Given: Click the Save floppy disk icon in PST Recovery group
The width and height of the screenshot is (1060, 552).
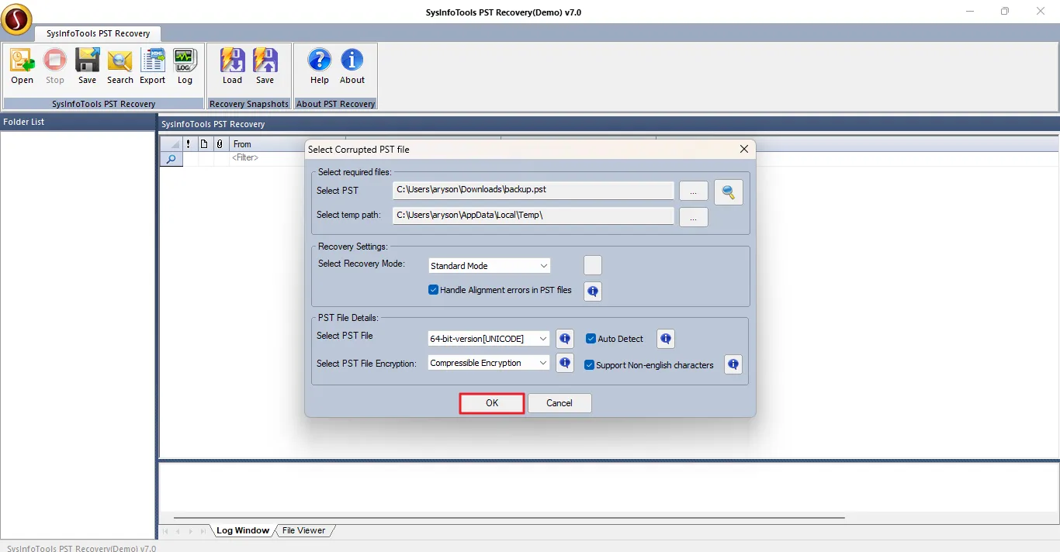Looking at the screenshot, I should click(x=87, y=66).
